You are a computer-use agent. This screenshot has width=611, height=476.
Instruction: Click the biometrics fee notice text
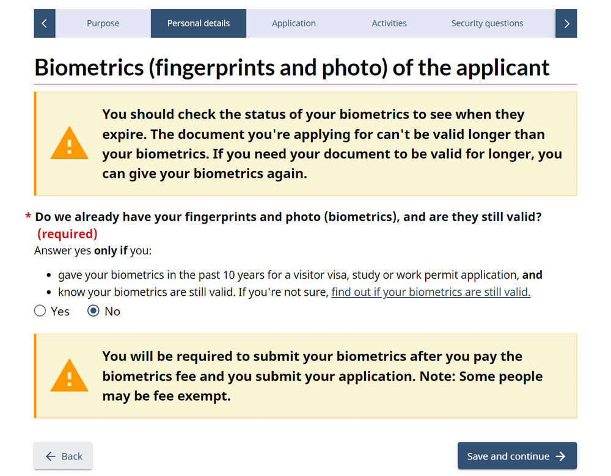[x=322, y=376]
